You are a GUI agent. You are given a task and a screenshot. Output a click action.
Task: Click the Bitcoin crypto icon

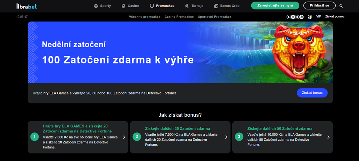(302, 17)
